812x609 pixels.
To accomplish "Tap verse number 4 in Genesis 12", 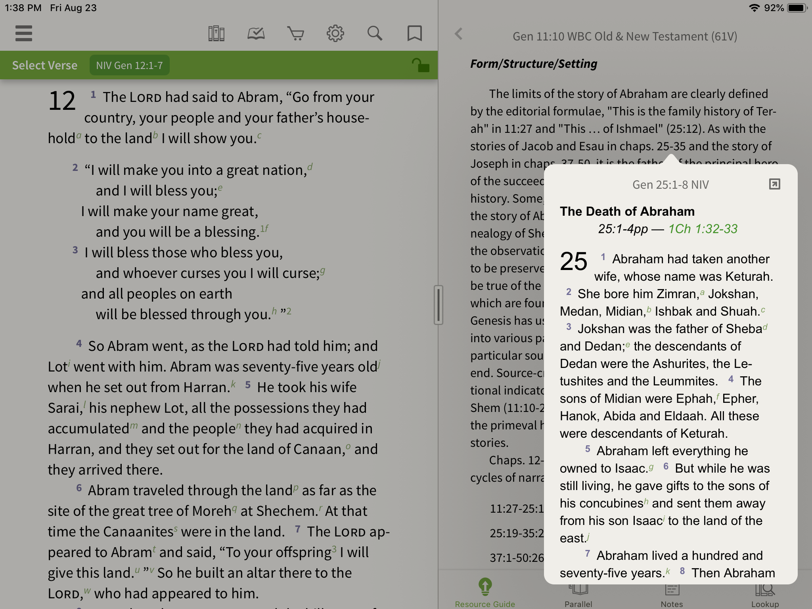I will pos(79,343).
